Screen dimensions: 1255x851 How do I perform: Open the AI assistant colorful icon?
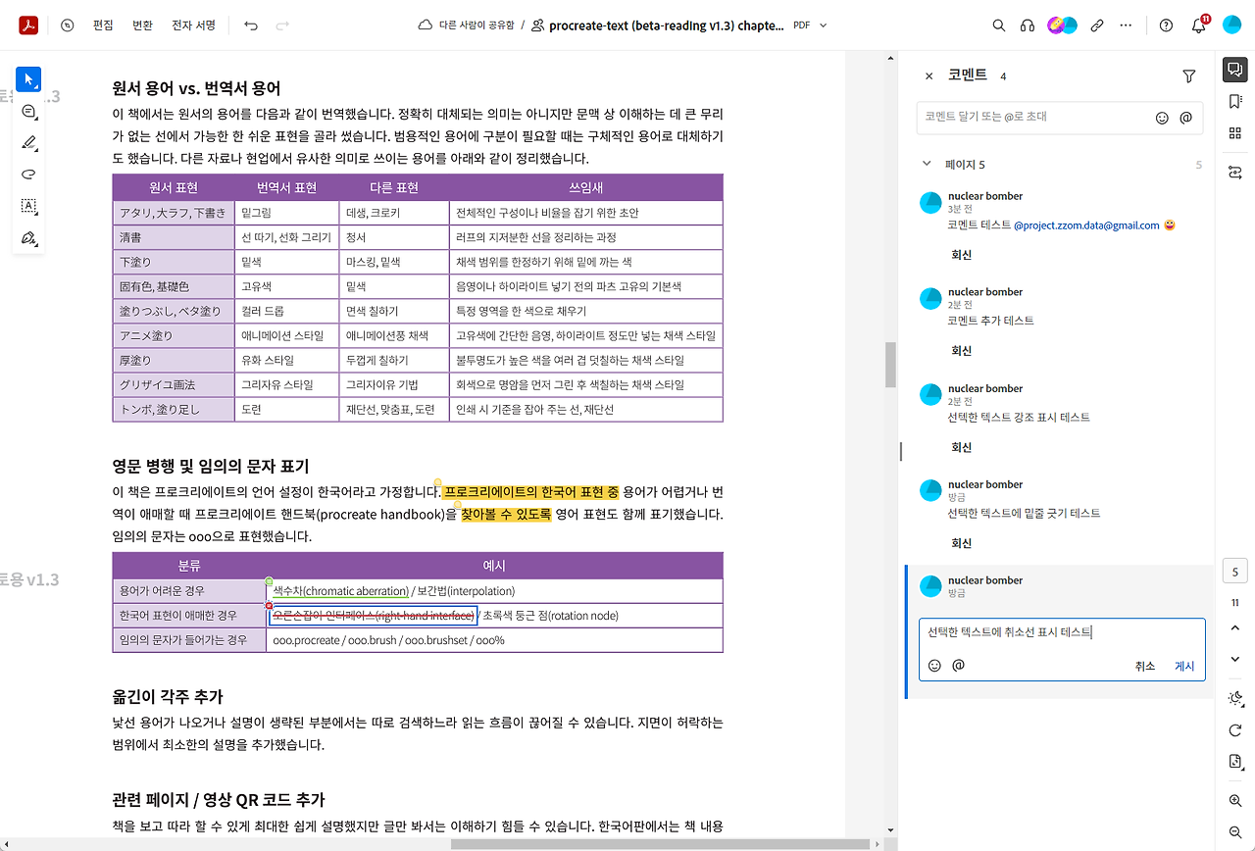click(x=1063, y=25)
